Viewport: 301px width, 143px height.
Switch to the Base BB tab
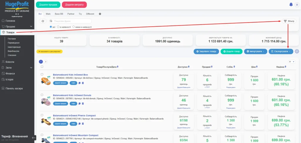pyautogui.click(x=59, y=14)
